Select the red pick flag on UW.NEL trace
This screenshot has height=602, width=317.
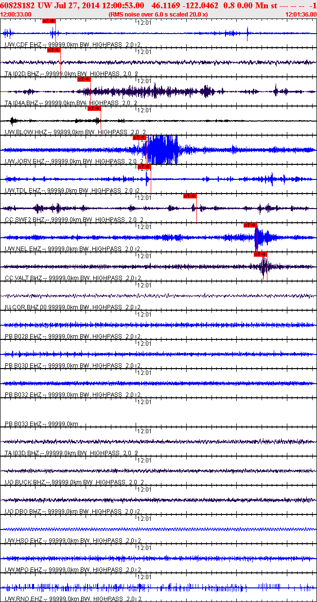click(x=250, y=225)
